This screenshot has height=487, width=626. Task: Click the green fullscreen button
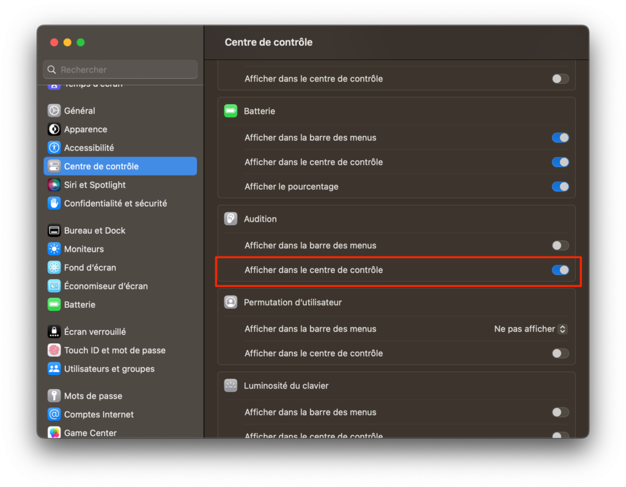click(81, 42)
